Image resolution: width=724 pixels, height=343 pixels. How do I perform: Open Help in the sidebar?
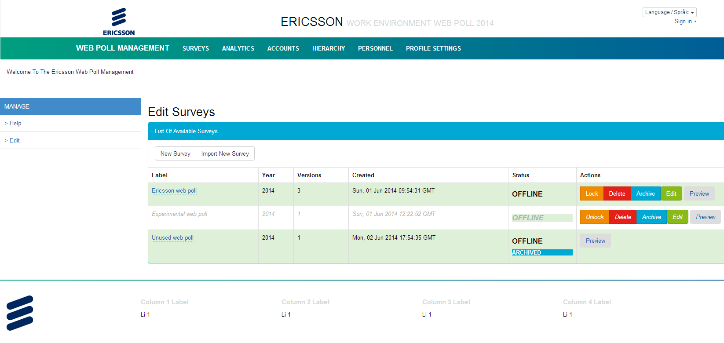point(13,124)
